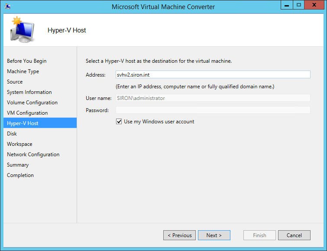Click the Address input field
The height and width of the screenshot is (251, 327).
213,74
